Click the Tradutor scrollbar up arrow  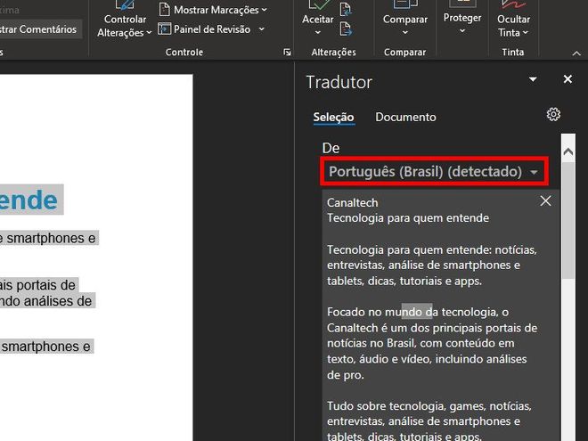point(568,151)
